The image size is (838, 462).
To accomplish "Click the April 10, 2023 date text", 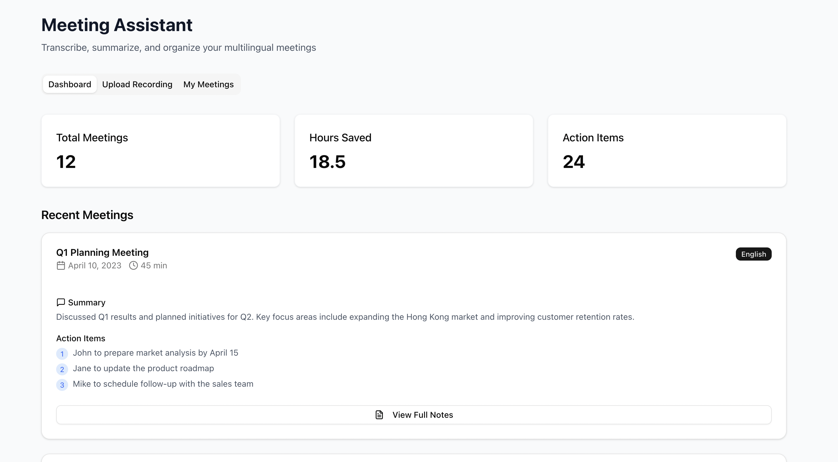I will pos(95,265).
